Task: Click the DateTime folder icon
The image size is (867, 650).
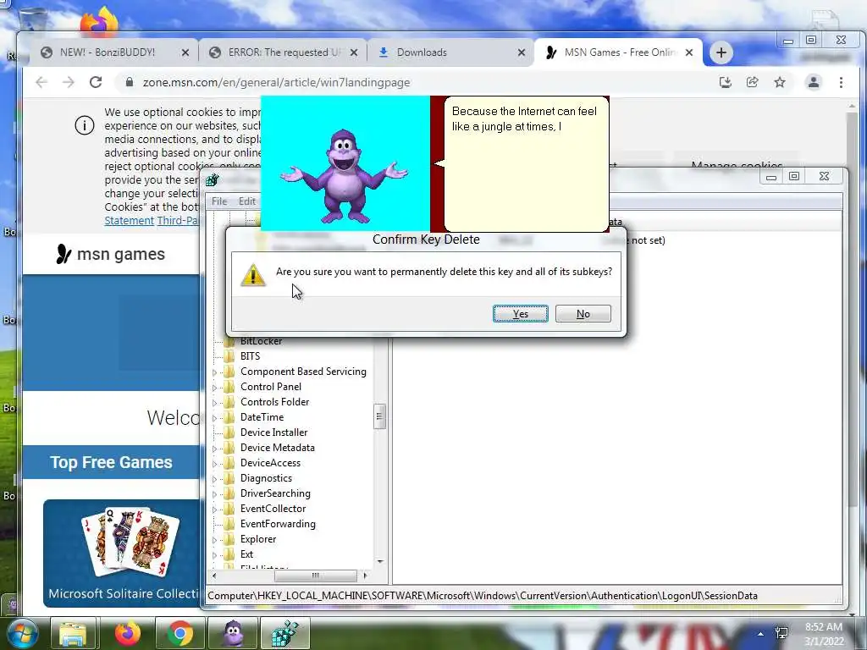Action: (229, 417)
